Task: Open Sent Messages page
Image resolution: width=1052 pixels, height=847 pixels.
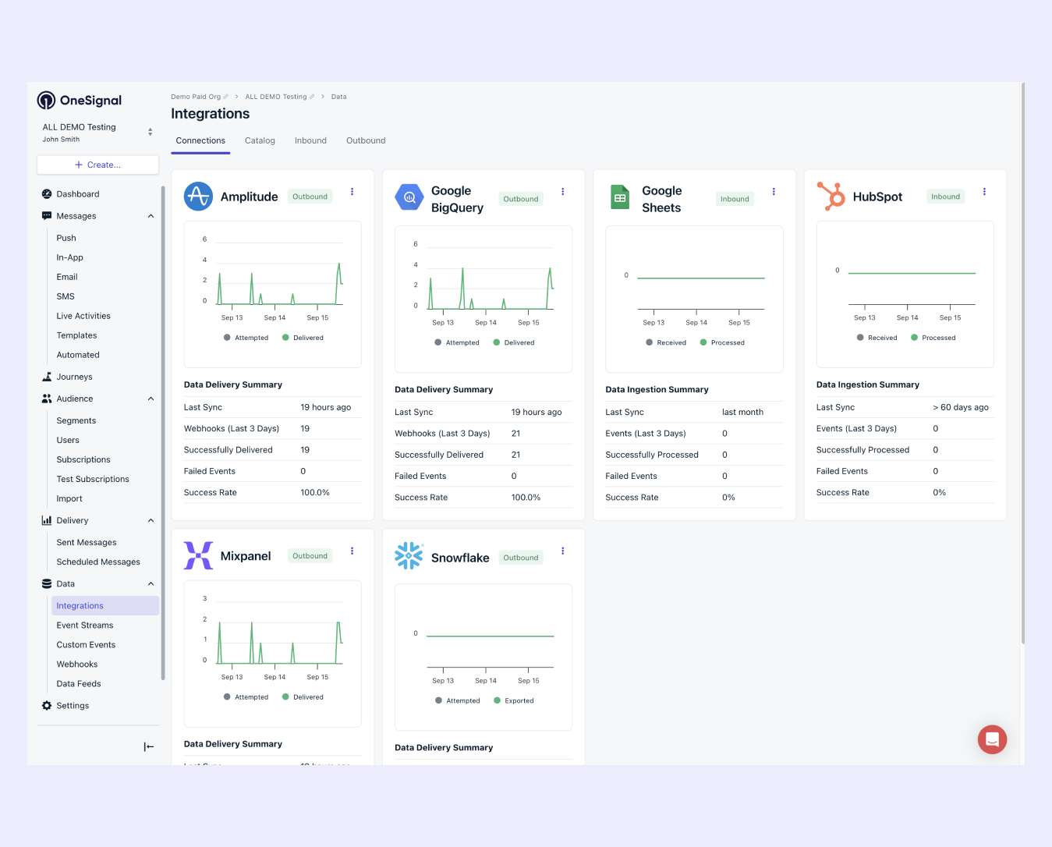Action: click(87, 542)
